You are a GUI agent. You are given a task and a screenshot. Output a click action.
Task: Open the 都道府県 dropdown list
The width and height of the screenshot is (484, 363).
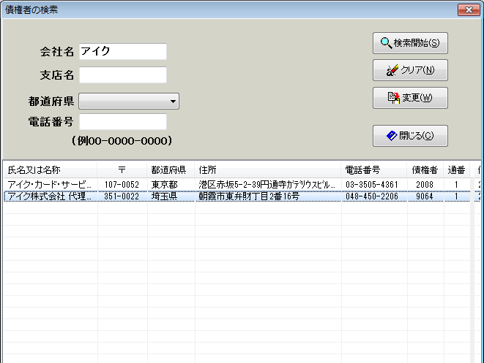(173, 102)
